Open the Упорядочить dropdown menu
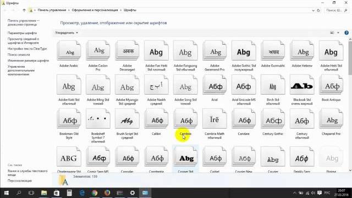 pos(67,33)
